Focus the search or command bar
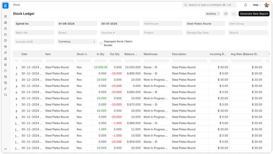 (209, 5)
